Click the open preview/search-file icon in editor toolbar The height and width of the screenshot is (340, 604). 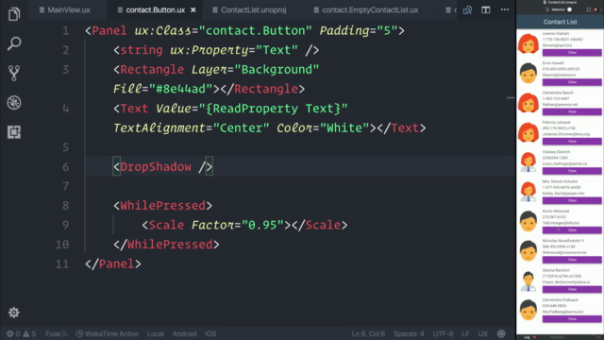[x=467, y=10]
